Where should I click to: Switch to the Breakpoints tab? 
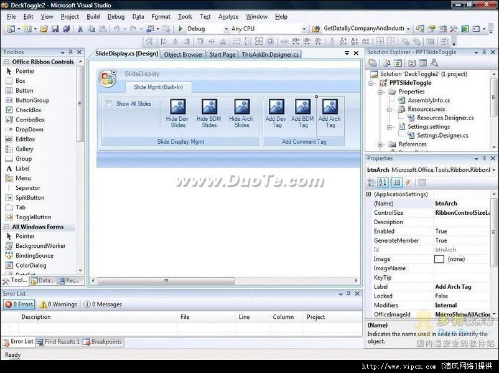[103, 342]
